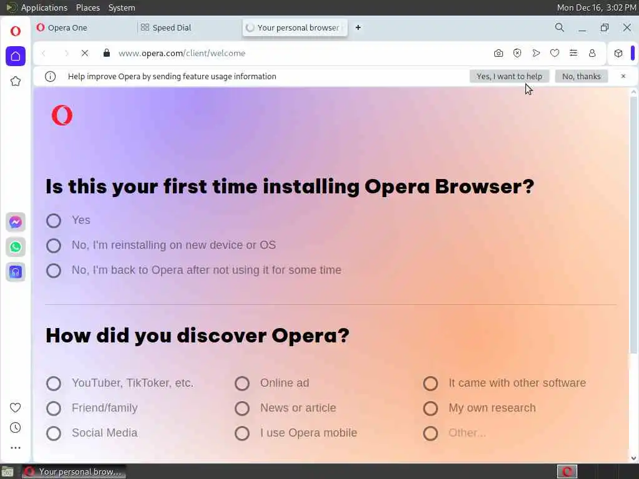Dismiss the usage information bar

[x=623, y=76]
